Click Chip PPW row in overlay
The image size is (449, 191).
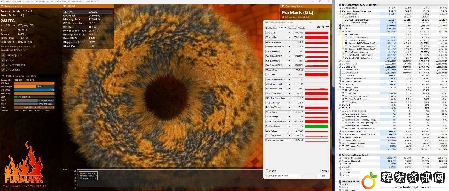click(x=88, y=46)
